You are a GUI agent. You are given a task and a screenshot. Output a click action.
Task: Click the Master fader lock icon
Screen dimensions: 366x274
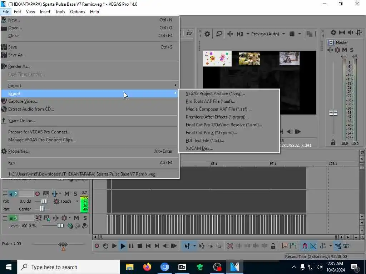pos(333,142)
